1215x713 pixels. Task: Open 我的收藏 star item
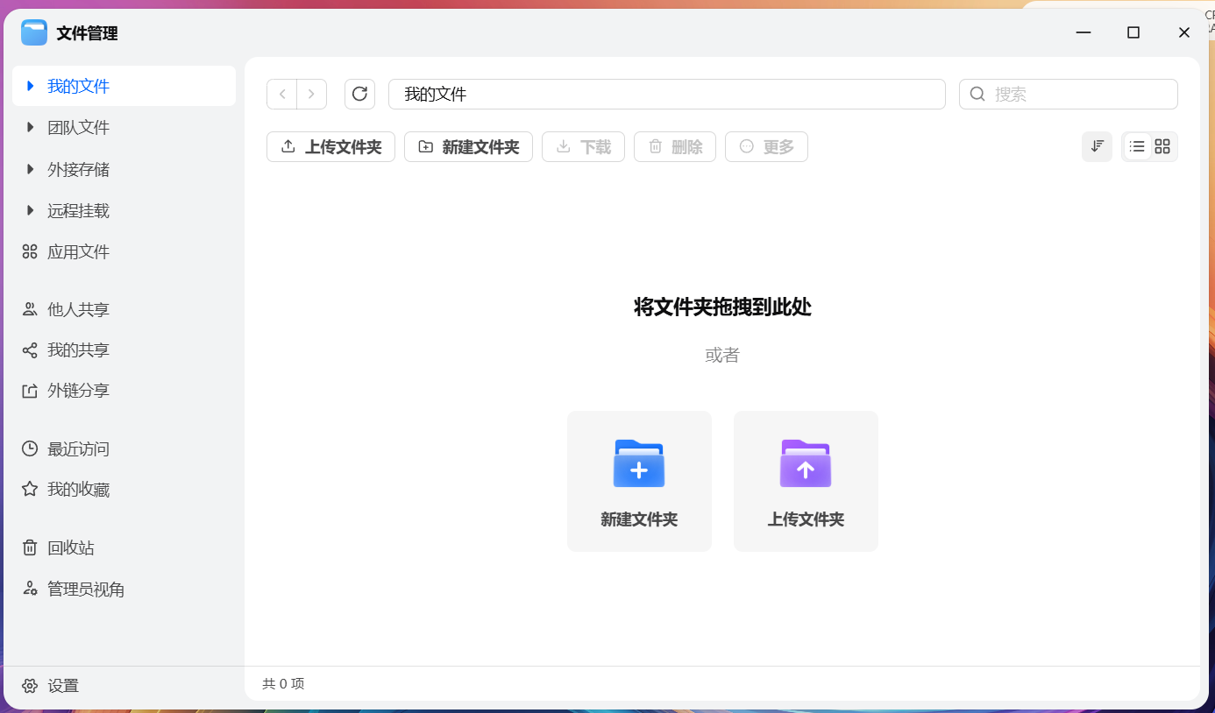pyautogui.click(x=78, y=490)
